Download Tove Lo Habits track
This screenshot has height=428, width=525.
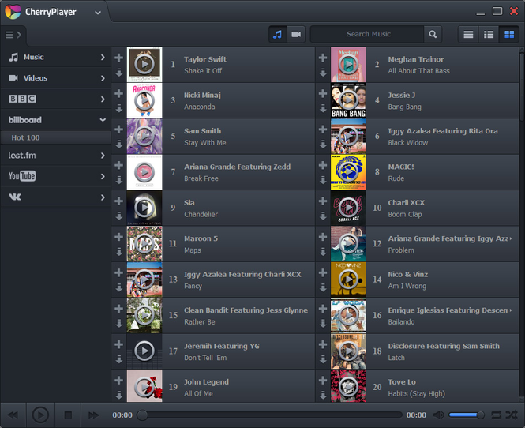[x=323, y=395]
